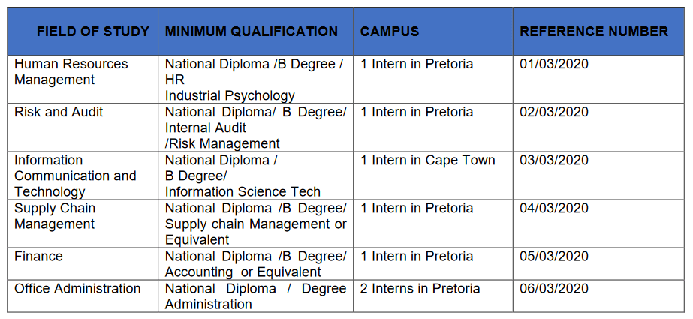
Task: Click the Industrial Psychology qualification text
Action: click(x=230, y=96)
